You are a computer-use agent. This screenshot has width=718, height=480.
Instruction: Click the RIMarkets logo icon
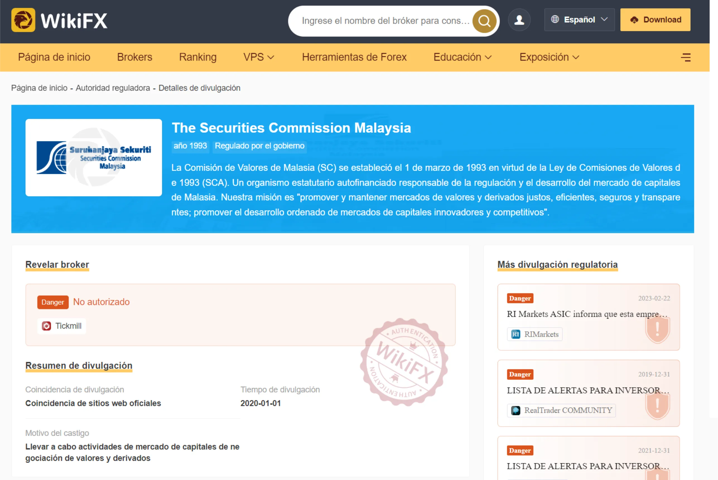(x=516, y=334)
